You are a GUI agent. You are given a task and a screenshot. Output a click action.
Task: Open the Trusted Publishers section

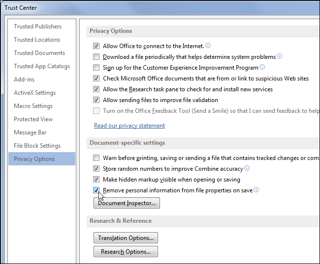(38, 26)
